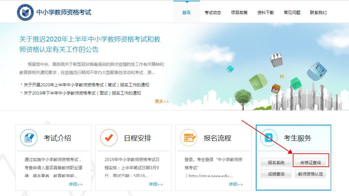The width and height of the screenshot is (349, 196).
Task: Open 资料下载 navigation item
Action: coord(265,13)
